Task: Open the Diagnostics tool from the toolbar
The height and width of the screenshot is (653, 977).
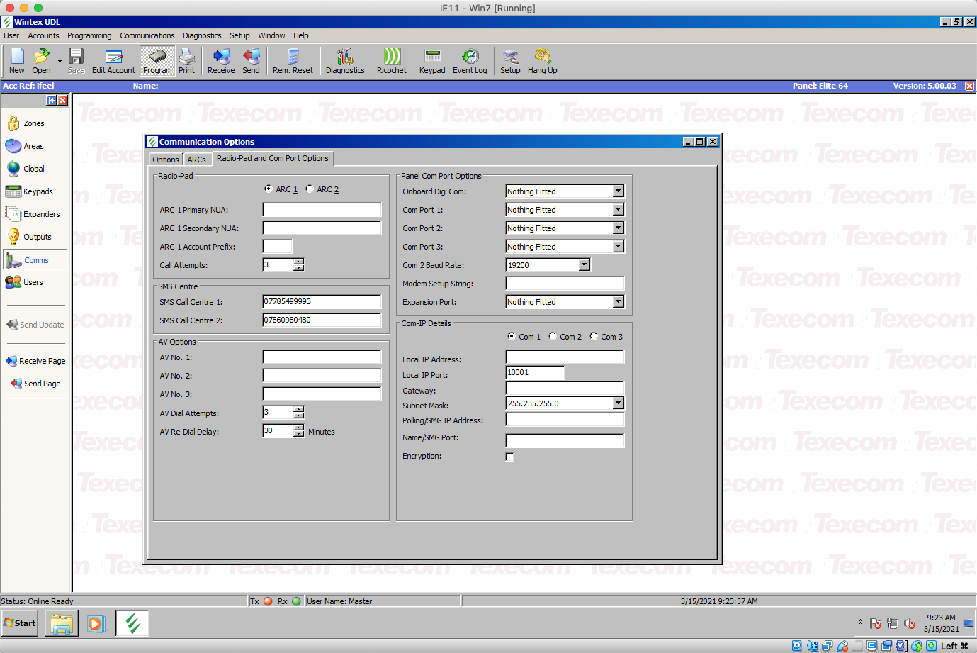Action: click(x=345, y=61)
